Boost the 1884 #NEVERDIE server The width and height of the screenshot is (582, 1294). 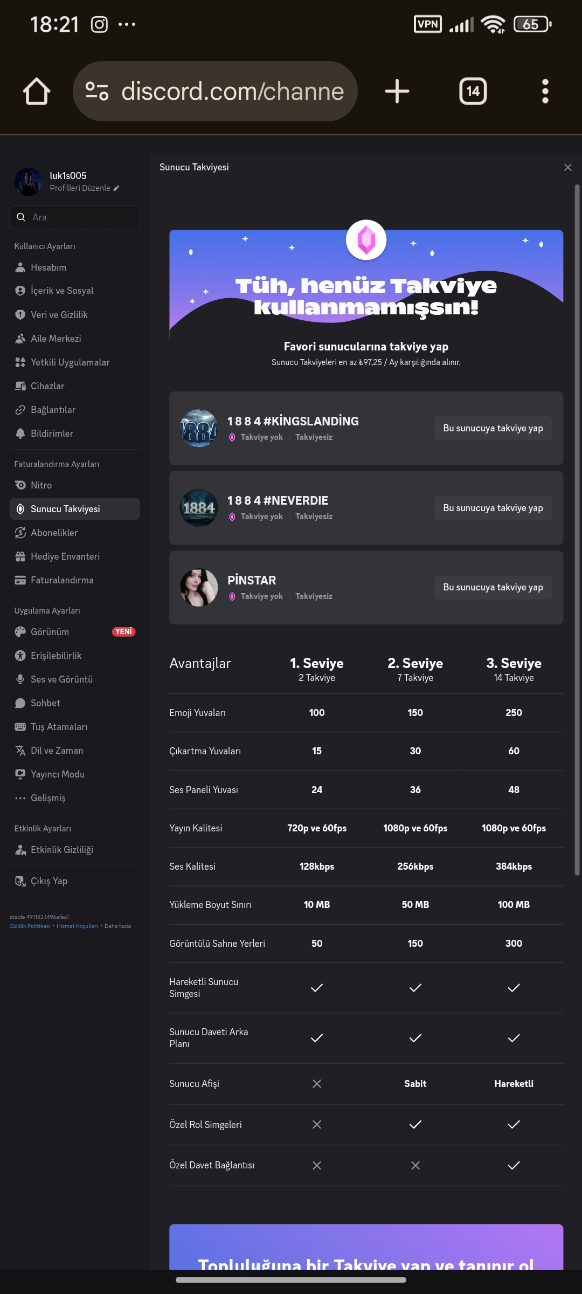pyautogui.click(x=493, y=508)
